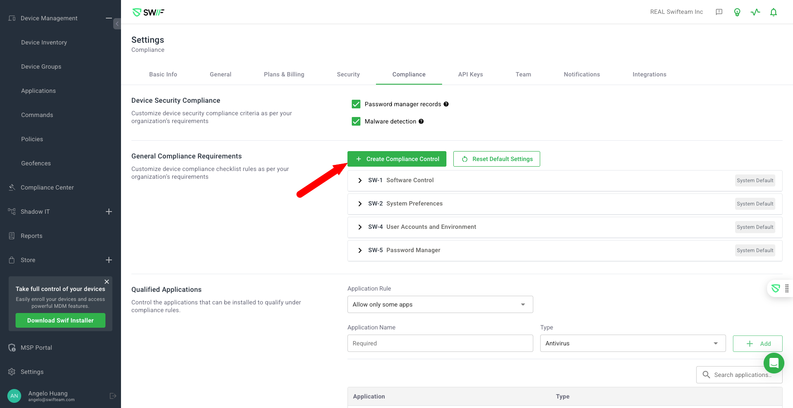The image size is (793, 408).
Task: Click the Application Name input field
Action: [440, 343]
